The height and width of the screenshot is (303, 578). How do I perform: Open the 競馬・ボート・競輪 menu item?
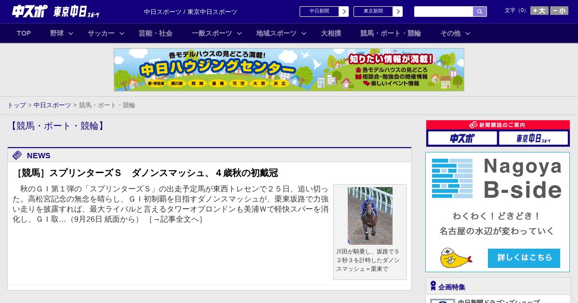pos(391,33)
